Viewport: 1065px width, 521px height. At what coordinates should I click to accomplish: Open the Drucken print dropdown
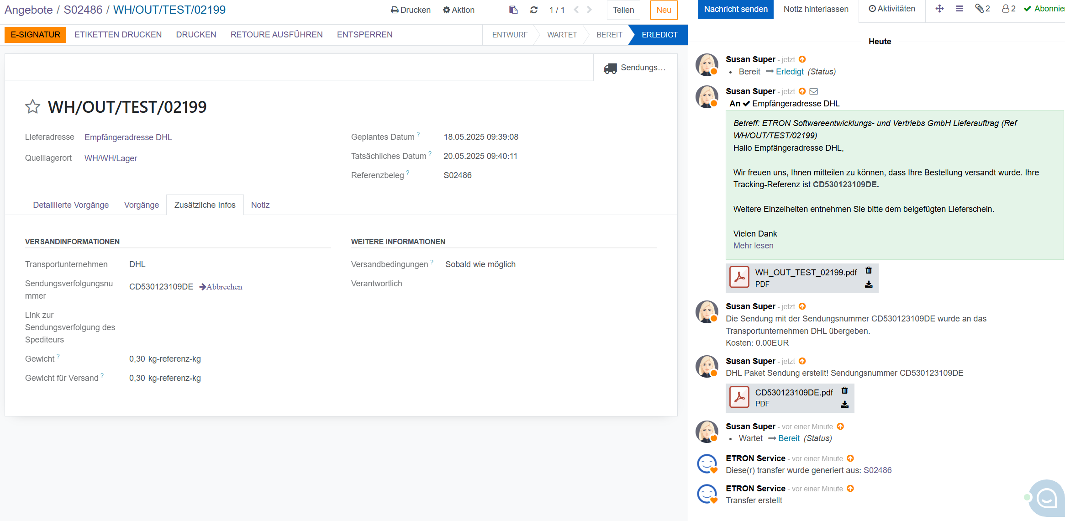click(411, 10)
